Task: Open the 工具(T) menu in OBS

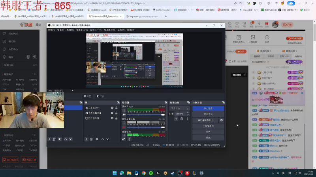Action: pyautogui.click(x=121, y=30)
